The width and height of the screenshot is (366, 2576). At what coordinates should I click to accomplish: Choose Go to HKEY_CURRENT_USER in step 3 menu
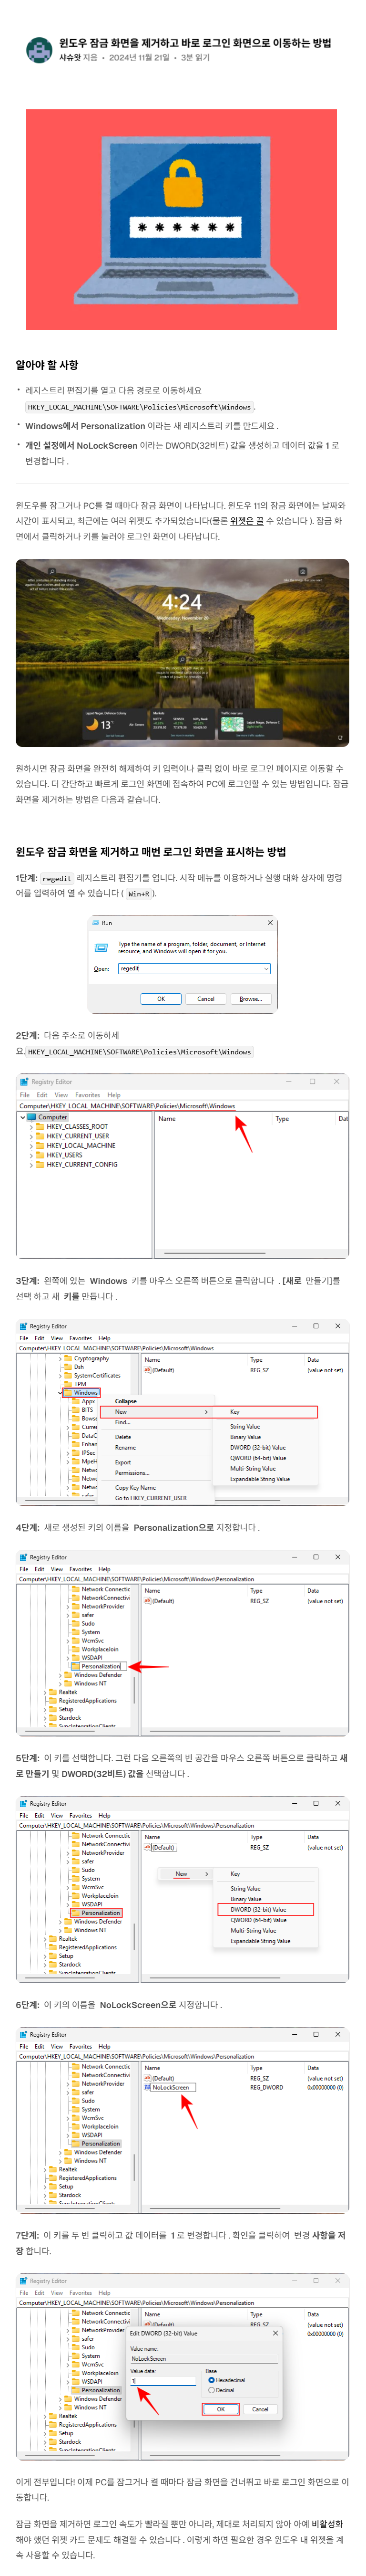(x=150, y=1498)
